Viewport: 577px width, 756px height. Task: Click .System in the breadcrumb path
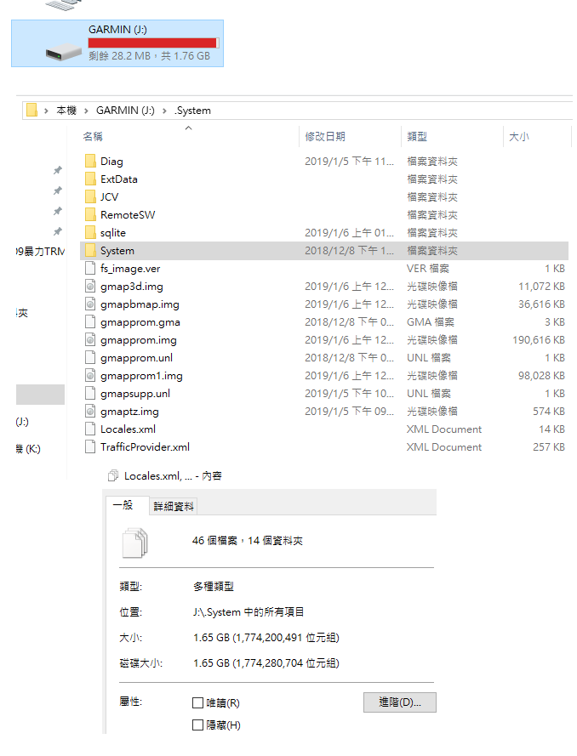(192, 111)
